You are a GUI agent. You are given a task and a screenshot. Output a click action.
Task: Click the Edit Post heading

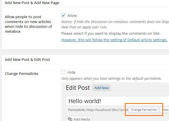[78, 88]
